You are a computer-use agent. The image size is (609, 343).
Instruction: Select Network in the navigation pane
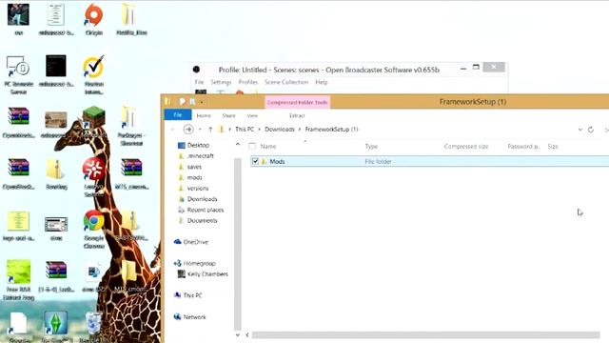click(x=190, y=317)
